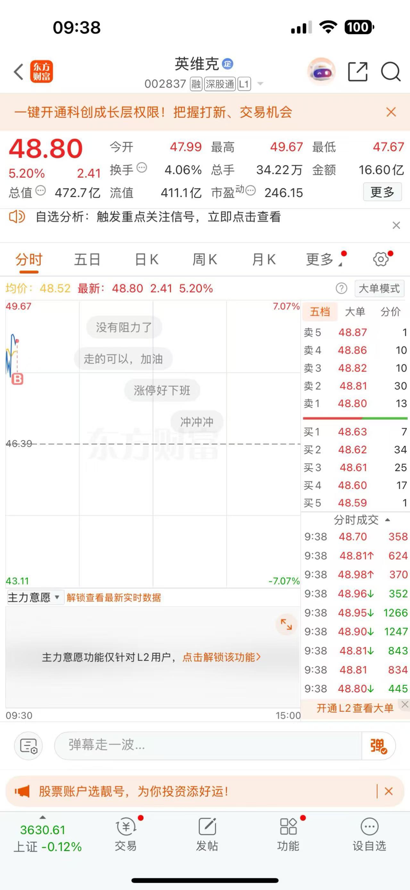The width and height of the screenshot is (410, 890).
Task: Open 股票账户选靓号 promotion
Action: point(134,791)
